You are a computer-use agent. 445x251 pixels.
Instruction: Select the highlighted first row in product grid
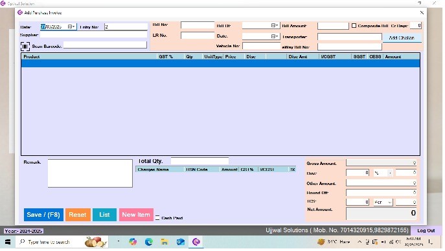point(220,63)
